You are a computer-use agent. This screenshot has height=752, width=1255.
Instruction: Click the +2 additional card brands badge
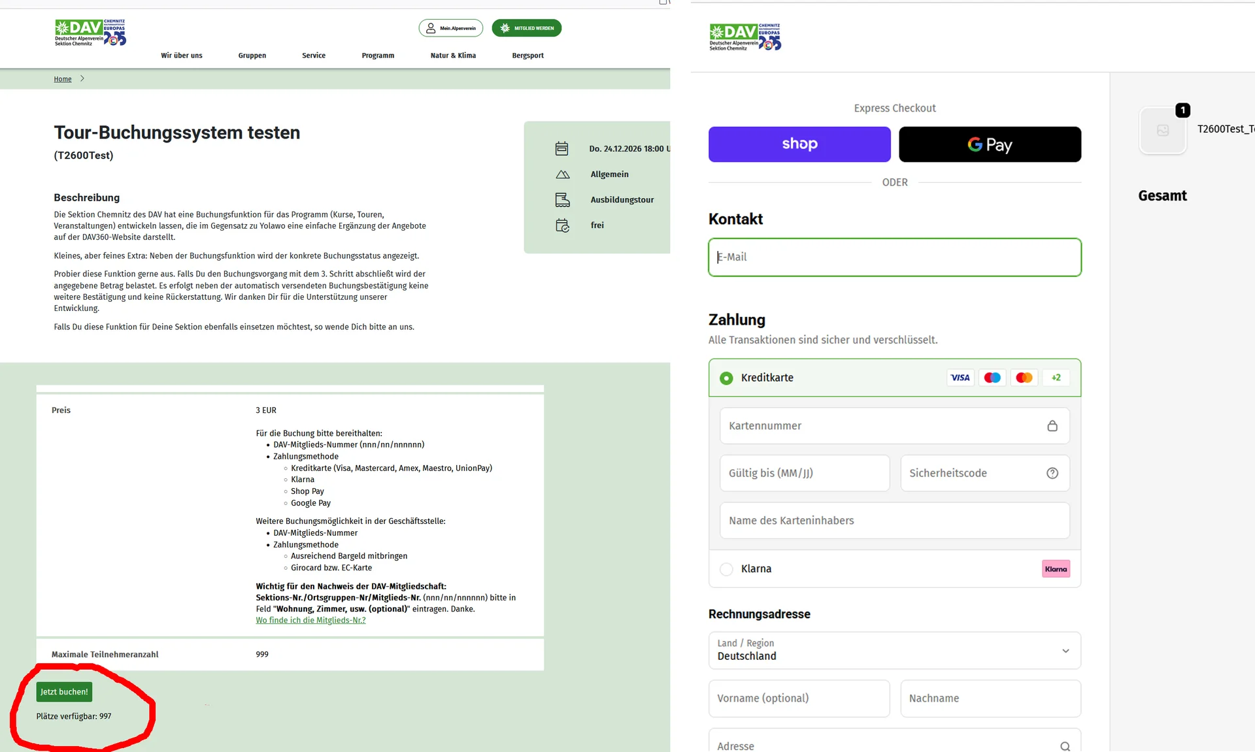click(1056, 378)
